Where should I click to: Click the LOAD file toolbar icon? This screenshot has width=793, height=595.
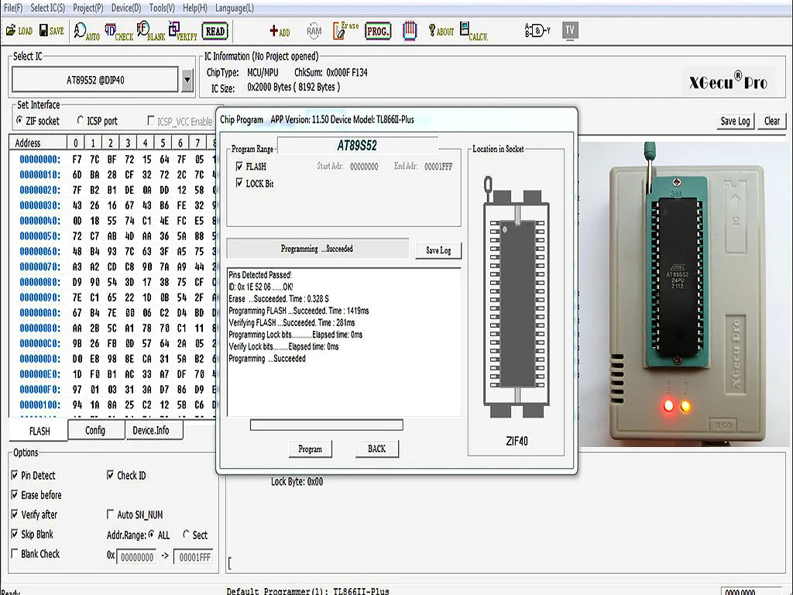(19, 31)
